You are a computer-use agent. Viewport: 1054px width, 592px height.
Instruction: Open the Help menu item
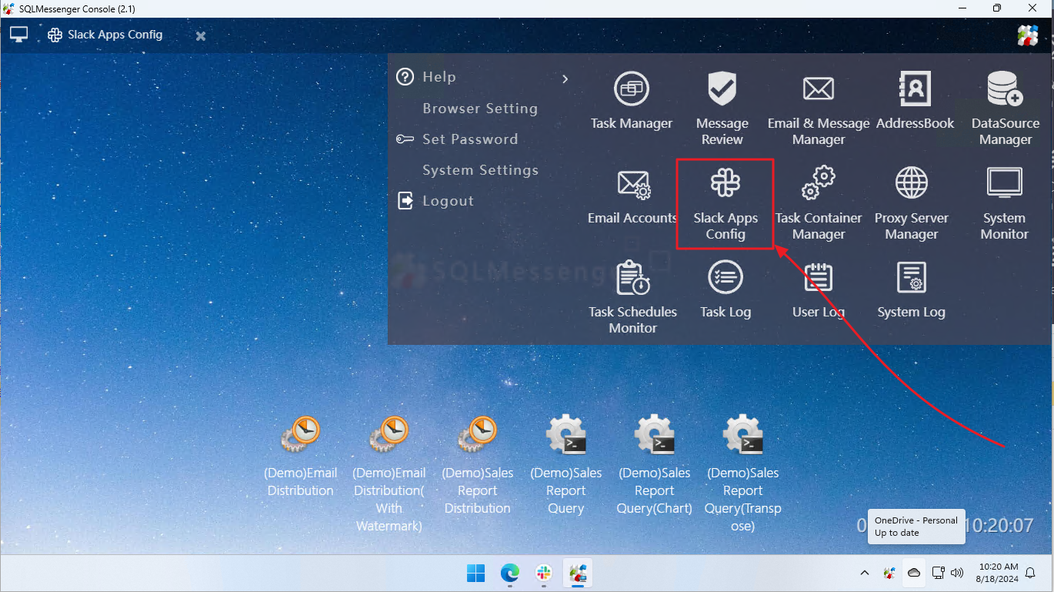[439, 77]
